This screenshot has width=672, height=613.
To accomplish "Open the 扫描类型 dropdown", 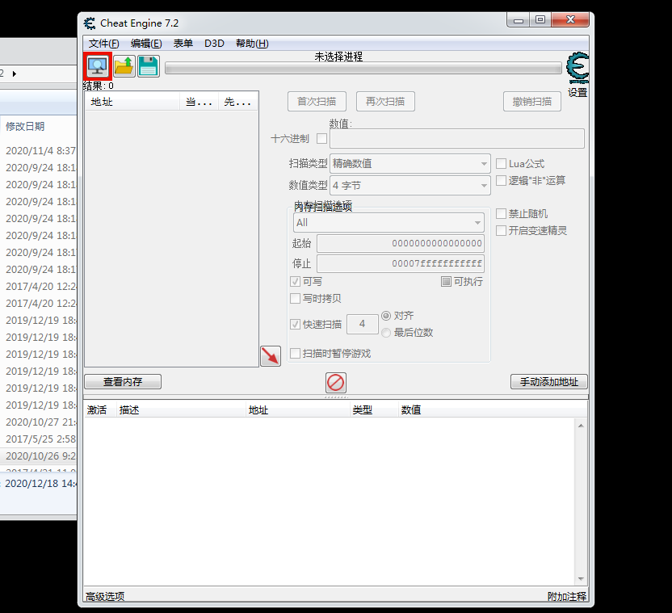I will (x=410, y=163).
